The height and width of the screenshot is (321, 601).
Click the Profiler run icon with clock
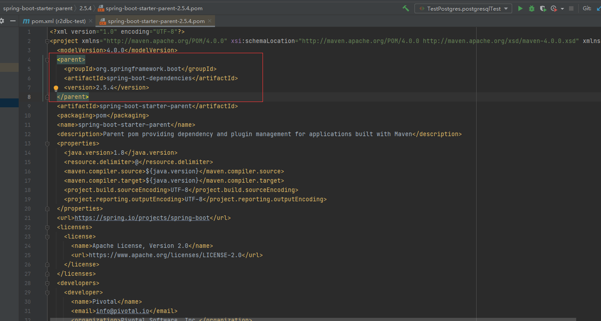(x=553, y=8)
